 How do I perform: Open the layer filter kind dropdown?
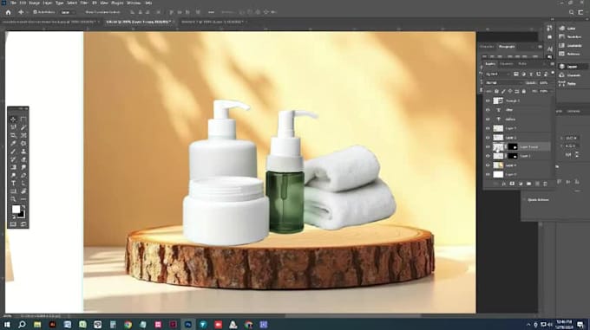pyautogui.click(x=498, y=74)
